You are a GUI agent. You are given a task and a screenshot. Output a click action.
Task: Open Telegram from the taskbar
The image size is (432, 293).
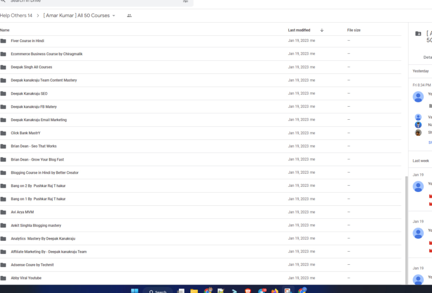tap(262, 291)
